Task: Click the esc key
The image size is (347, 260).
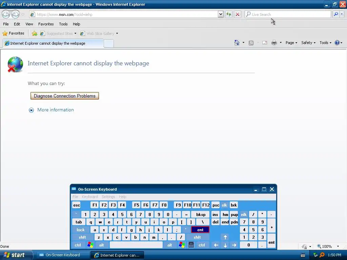Action: coord(77,205)
